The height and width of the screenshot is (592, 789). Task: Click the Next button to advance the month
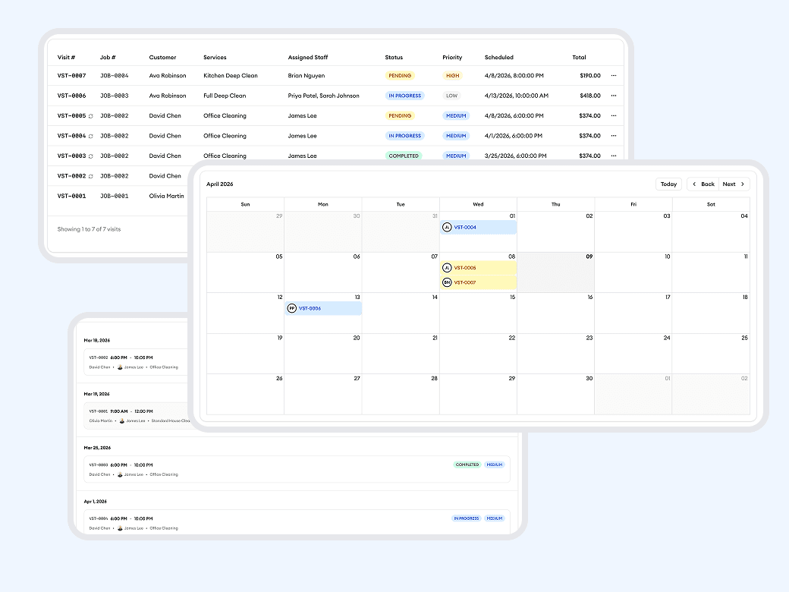point(731,184)
